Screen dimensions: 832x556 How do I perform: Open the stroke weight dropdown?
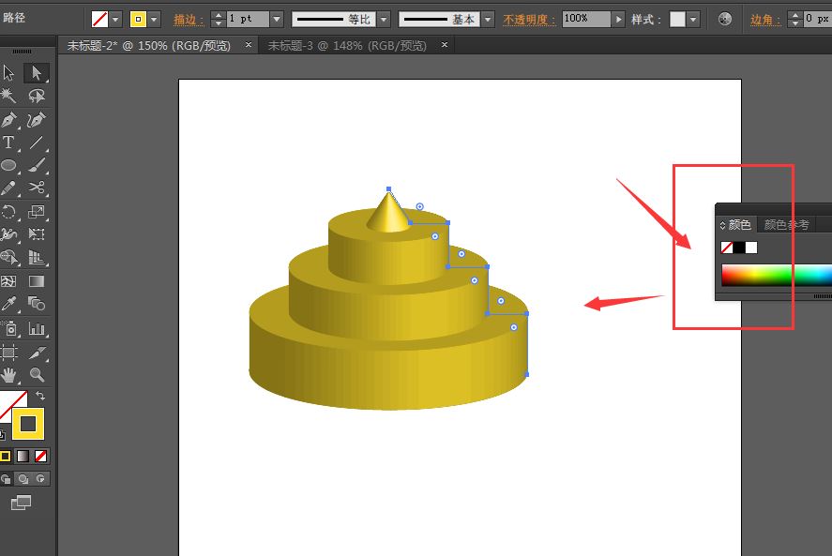[x=277, y=19]
